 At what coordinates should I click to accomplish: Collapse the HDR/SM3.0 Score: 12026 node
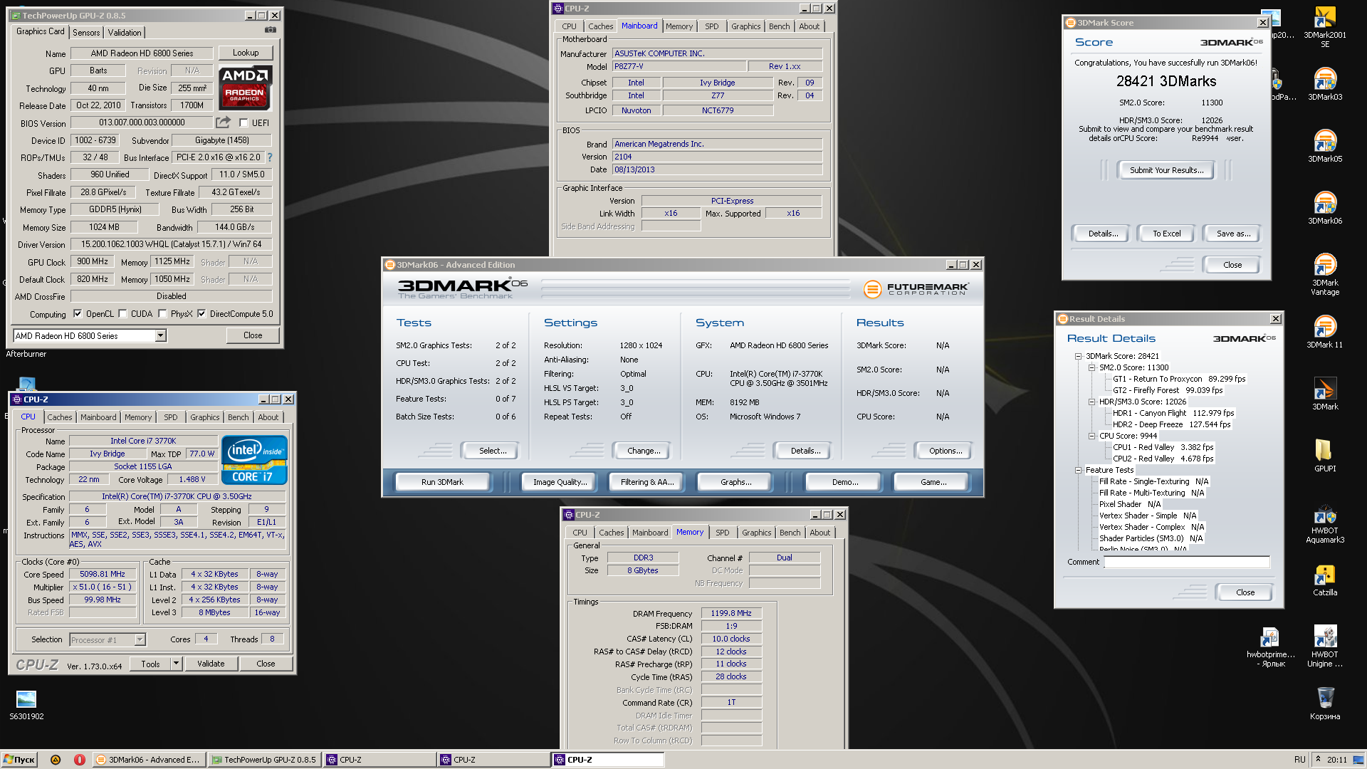coord(1091,402)
